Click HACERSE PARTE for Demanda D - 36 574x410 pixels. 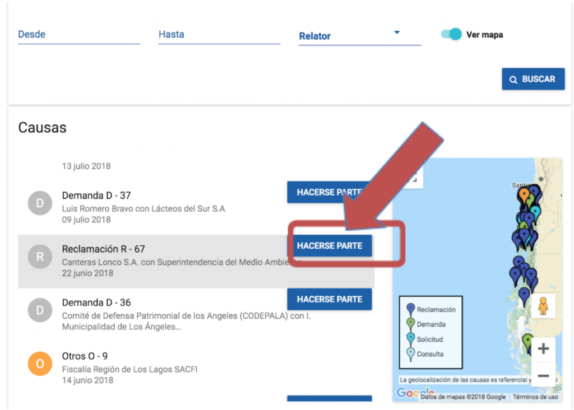(329, 299)
